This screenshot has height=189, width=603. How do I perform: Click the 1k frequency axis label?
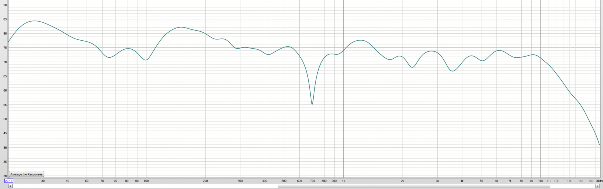click(343, 181)
